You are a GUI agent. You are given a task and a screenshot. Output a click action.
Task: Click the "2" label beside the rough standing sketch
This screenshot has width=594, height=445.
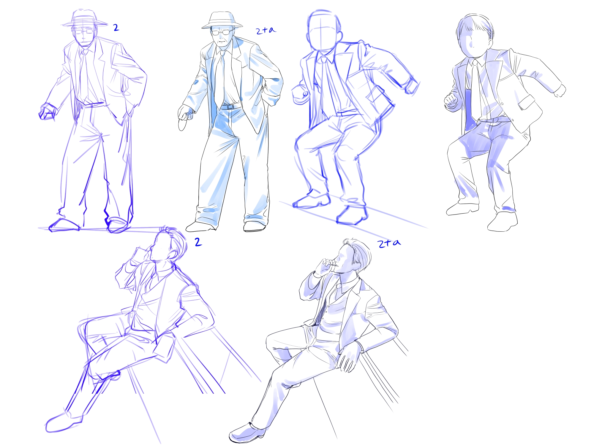pyautogui.click(x=116, y=28)
